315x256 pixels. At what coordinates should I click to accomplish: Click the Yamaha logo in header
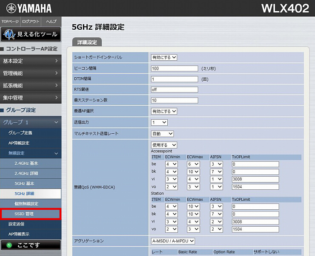point(29,8)
